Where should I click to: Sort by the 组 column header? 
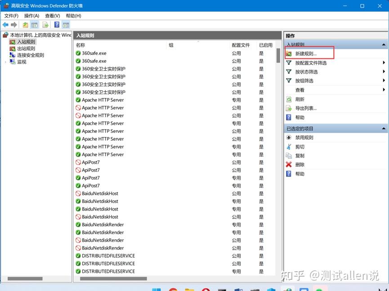tap(171, 45)
